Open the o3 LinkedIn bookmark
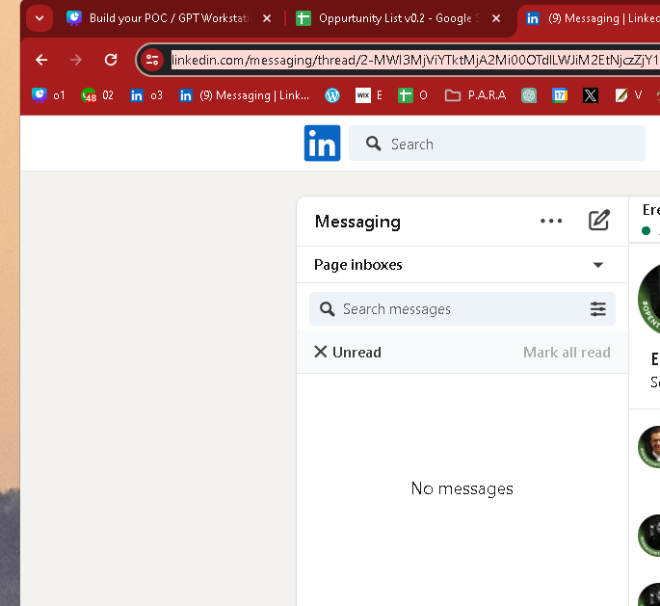 coord(146,95)
